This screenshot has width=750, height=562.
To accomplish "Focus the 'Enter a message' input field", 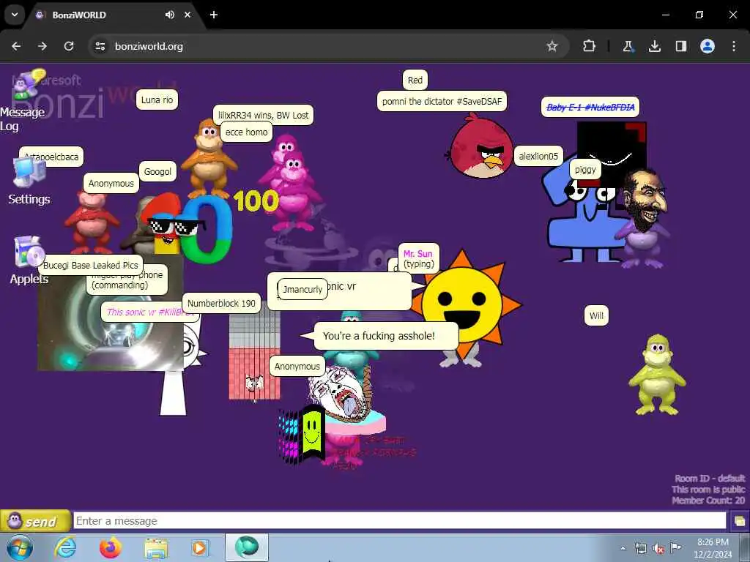I will click(400, 521).
